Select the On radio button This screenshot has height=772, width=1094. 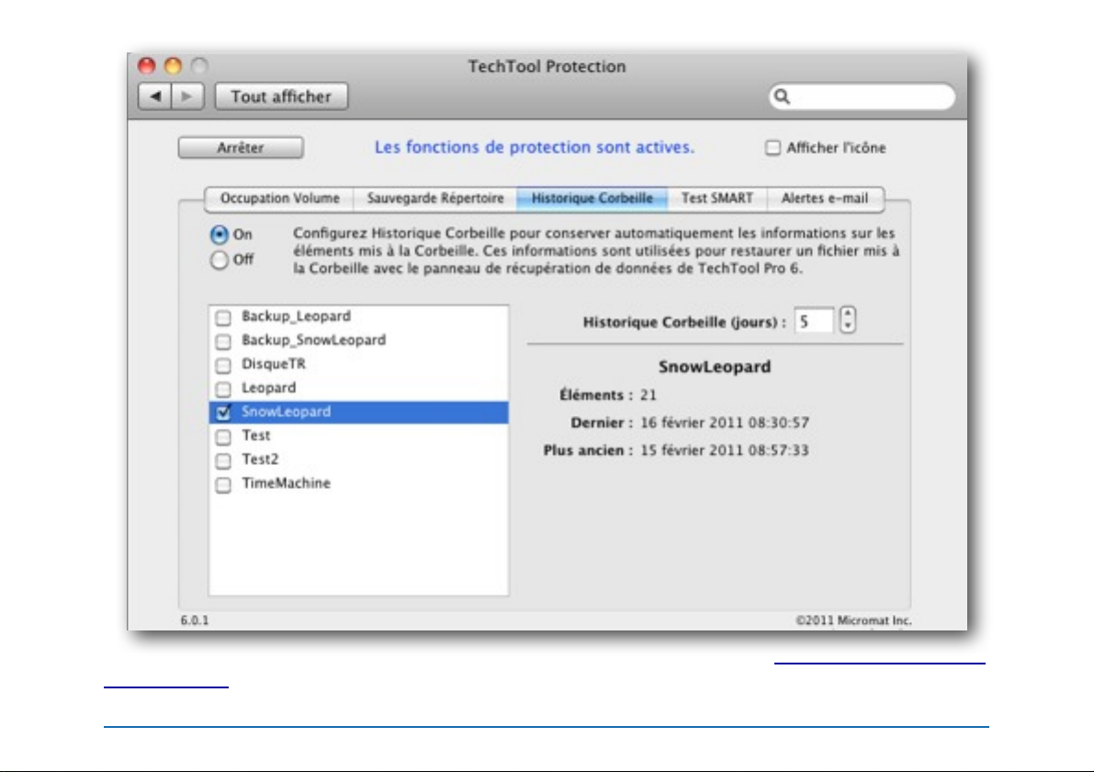pos(220,234)
